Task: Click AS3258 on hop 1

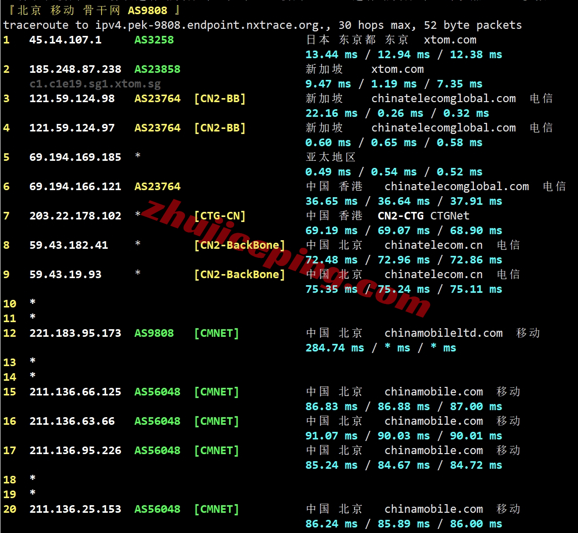Action: coord(154,40)
